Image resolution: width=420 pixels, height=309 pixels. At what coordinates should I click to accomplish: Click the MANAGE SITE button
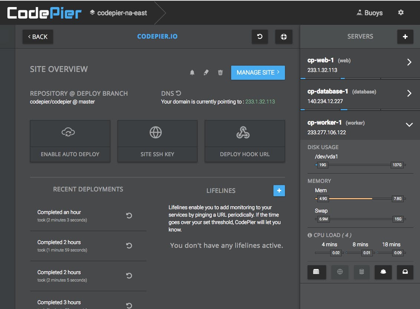[x=258, y=73]
